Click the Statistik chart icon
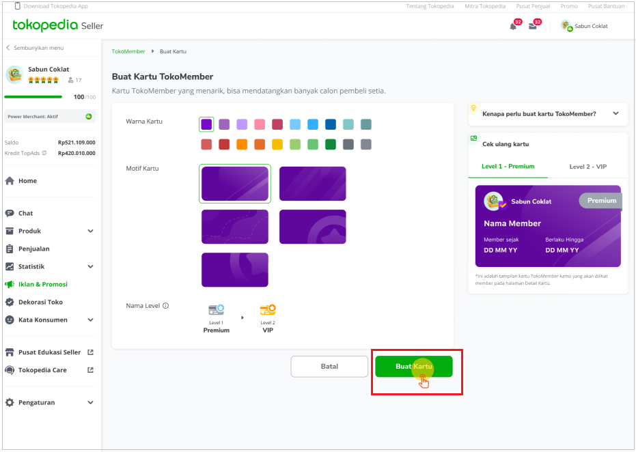 click(10, 266)
